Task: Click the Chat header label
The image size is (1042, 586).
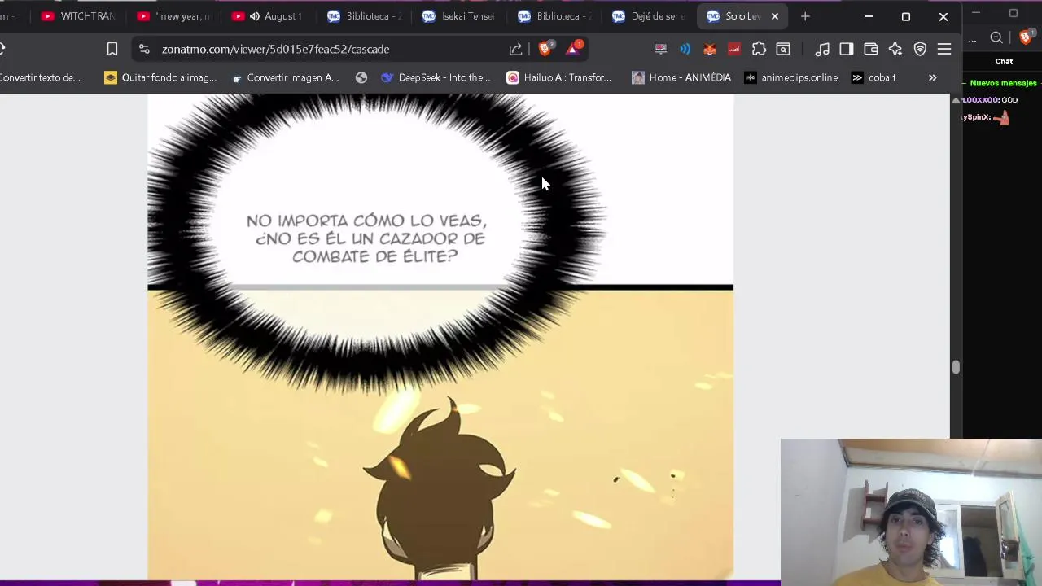Action: pos(1004,61)
